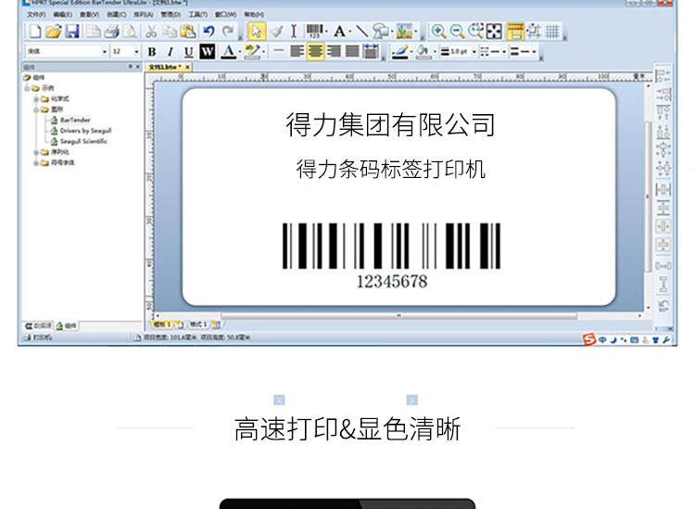Click the fill color paint bucket swatch
Viewport: 695px width, 509px height.
pyautogui.click(x=423, y=52)
